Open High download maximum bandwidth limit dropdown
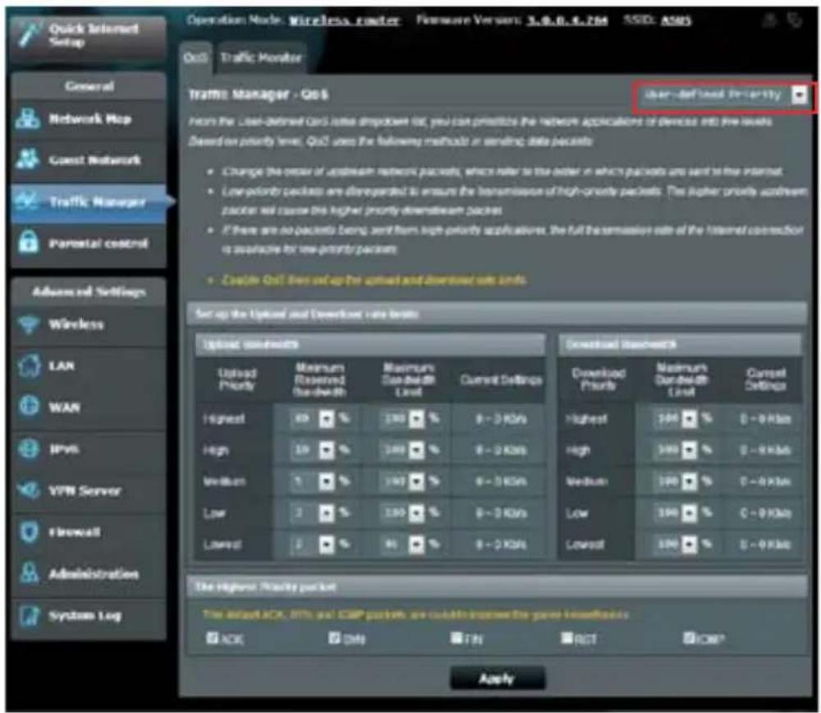Image resolution: width=821 pixels, height=713 pixels. [676, 450]
